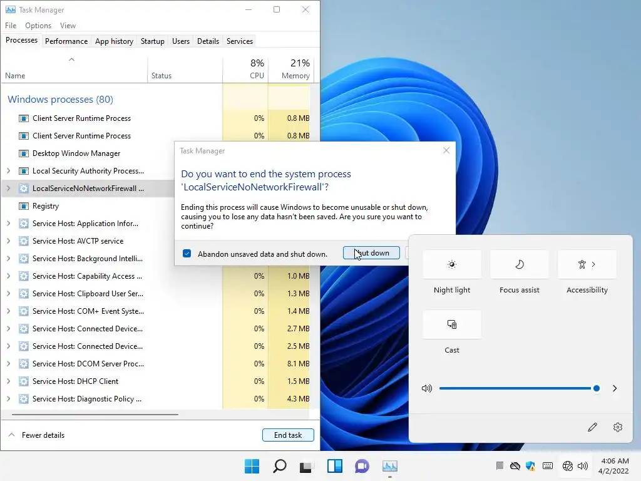Expand Local Security Authority Process row
The image size is (641, 481).
pyautogui.click(x=9, y=171)
